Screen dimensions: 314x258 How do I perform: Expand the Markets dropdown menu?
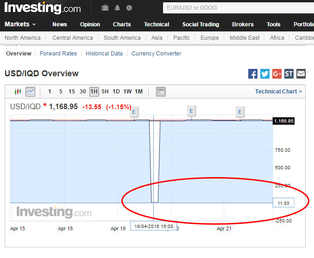coord(20,24)
